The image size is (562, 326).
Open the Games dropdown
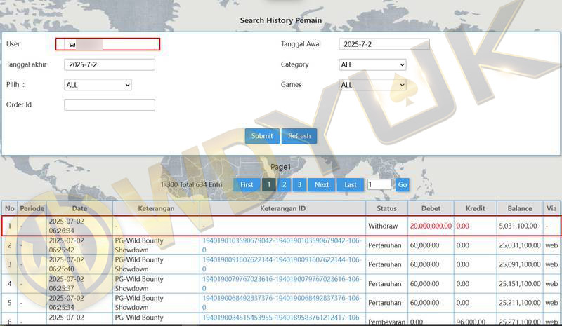(372, 85)
